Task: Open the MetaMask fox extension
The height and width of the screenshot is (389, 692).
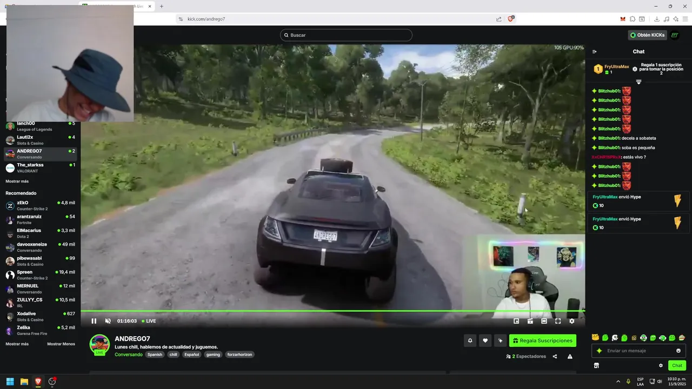Action: pos(623,19)
